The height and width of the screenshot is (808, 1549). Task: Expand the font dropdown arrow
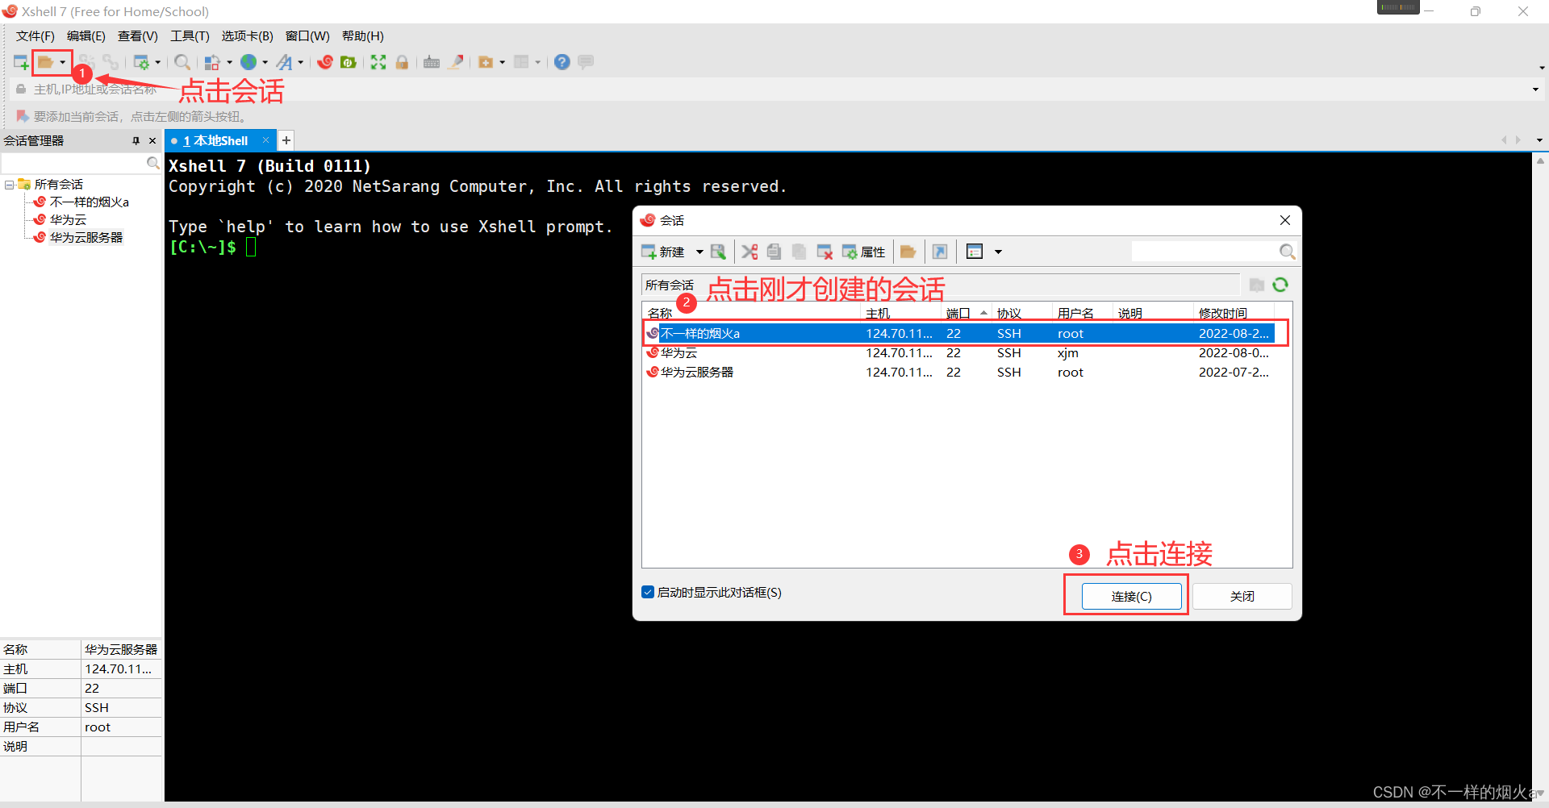[300, 62]
